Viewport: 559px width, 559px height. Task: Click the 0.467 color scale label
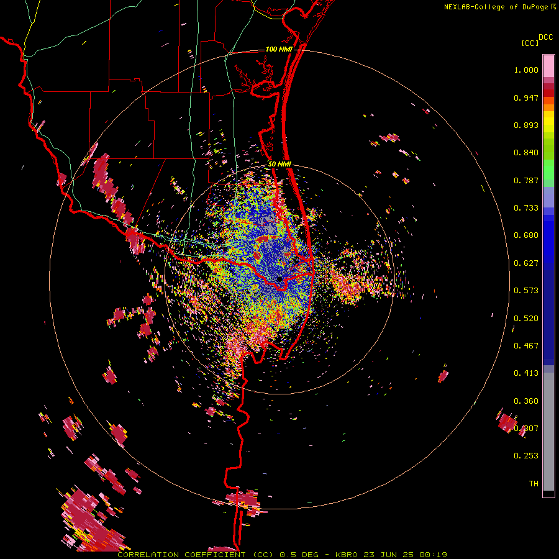(x=526, y=346)
